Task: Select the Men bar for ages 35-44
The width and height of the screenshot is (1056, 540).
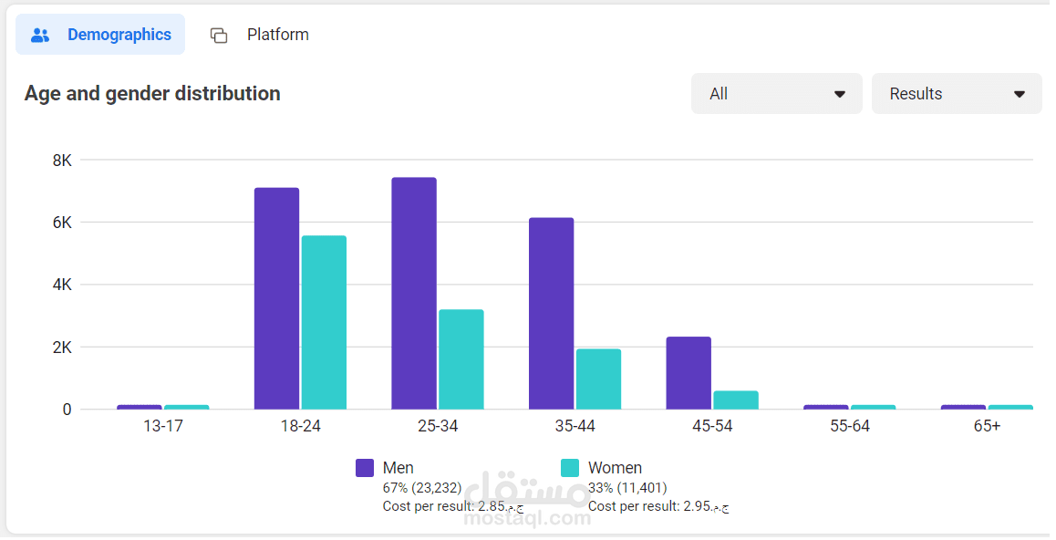Action: tap(552, 313)
